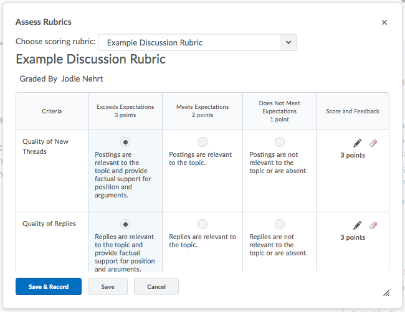Click the Meets Expectations column header
Viewport: 405px width, 312px height.
pyautogui.click(x=202, y=111)
